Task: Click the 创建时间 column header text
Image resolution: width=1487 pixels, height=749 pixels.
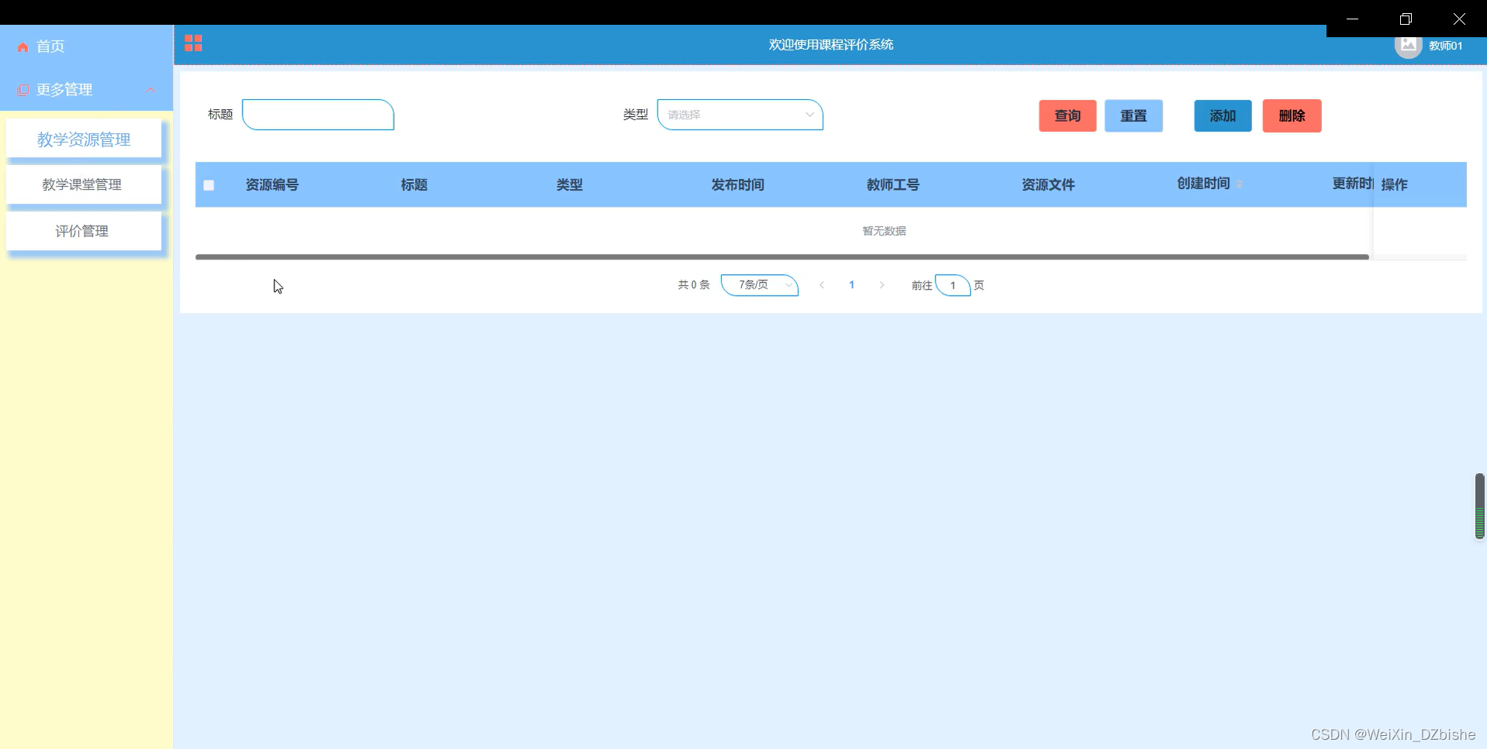Action: tap(1203, 184)
